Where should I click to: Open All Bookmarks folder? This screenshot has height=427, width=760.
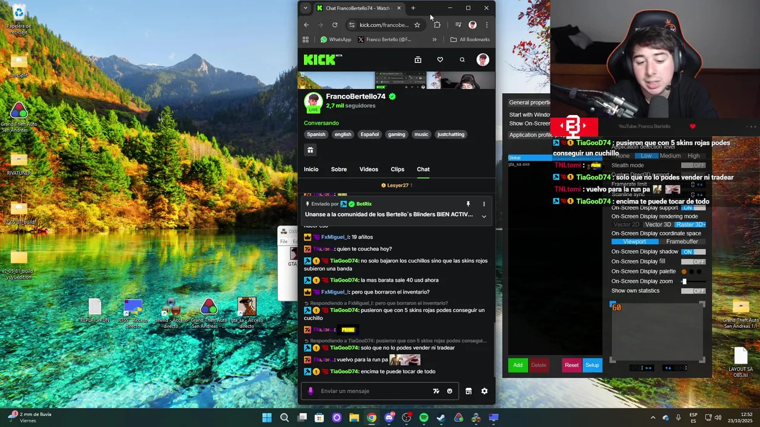pyautogui.click(x=470, y=40)
